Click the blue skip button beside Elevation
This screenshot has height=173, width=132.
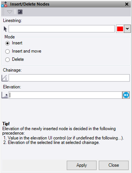tap(126, 95)
